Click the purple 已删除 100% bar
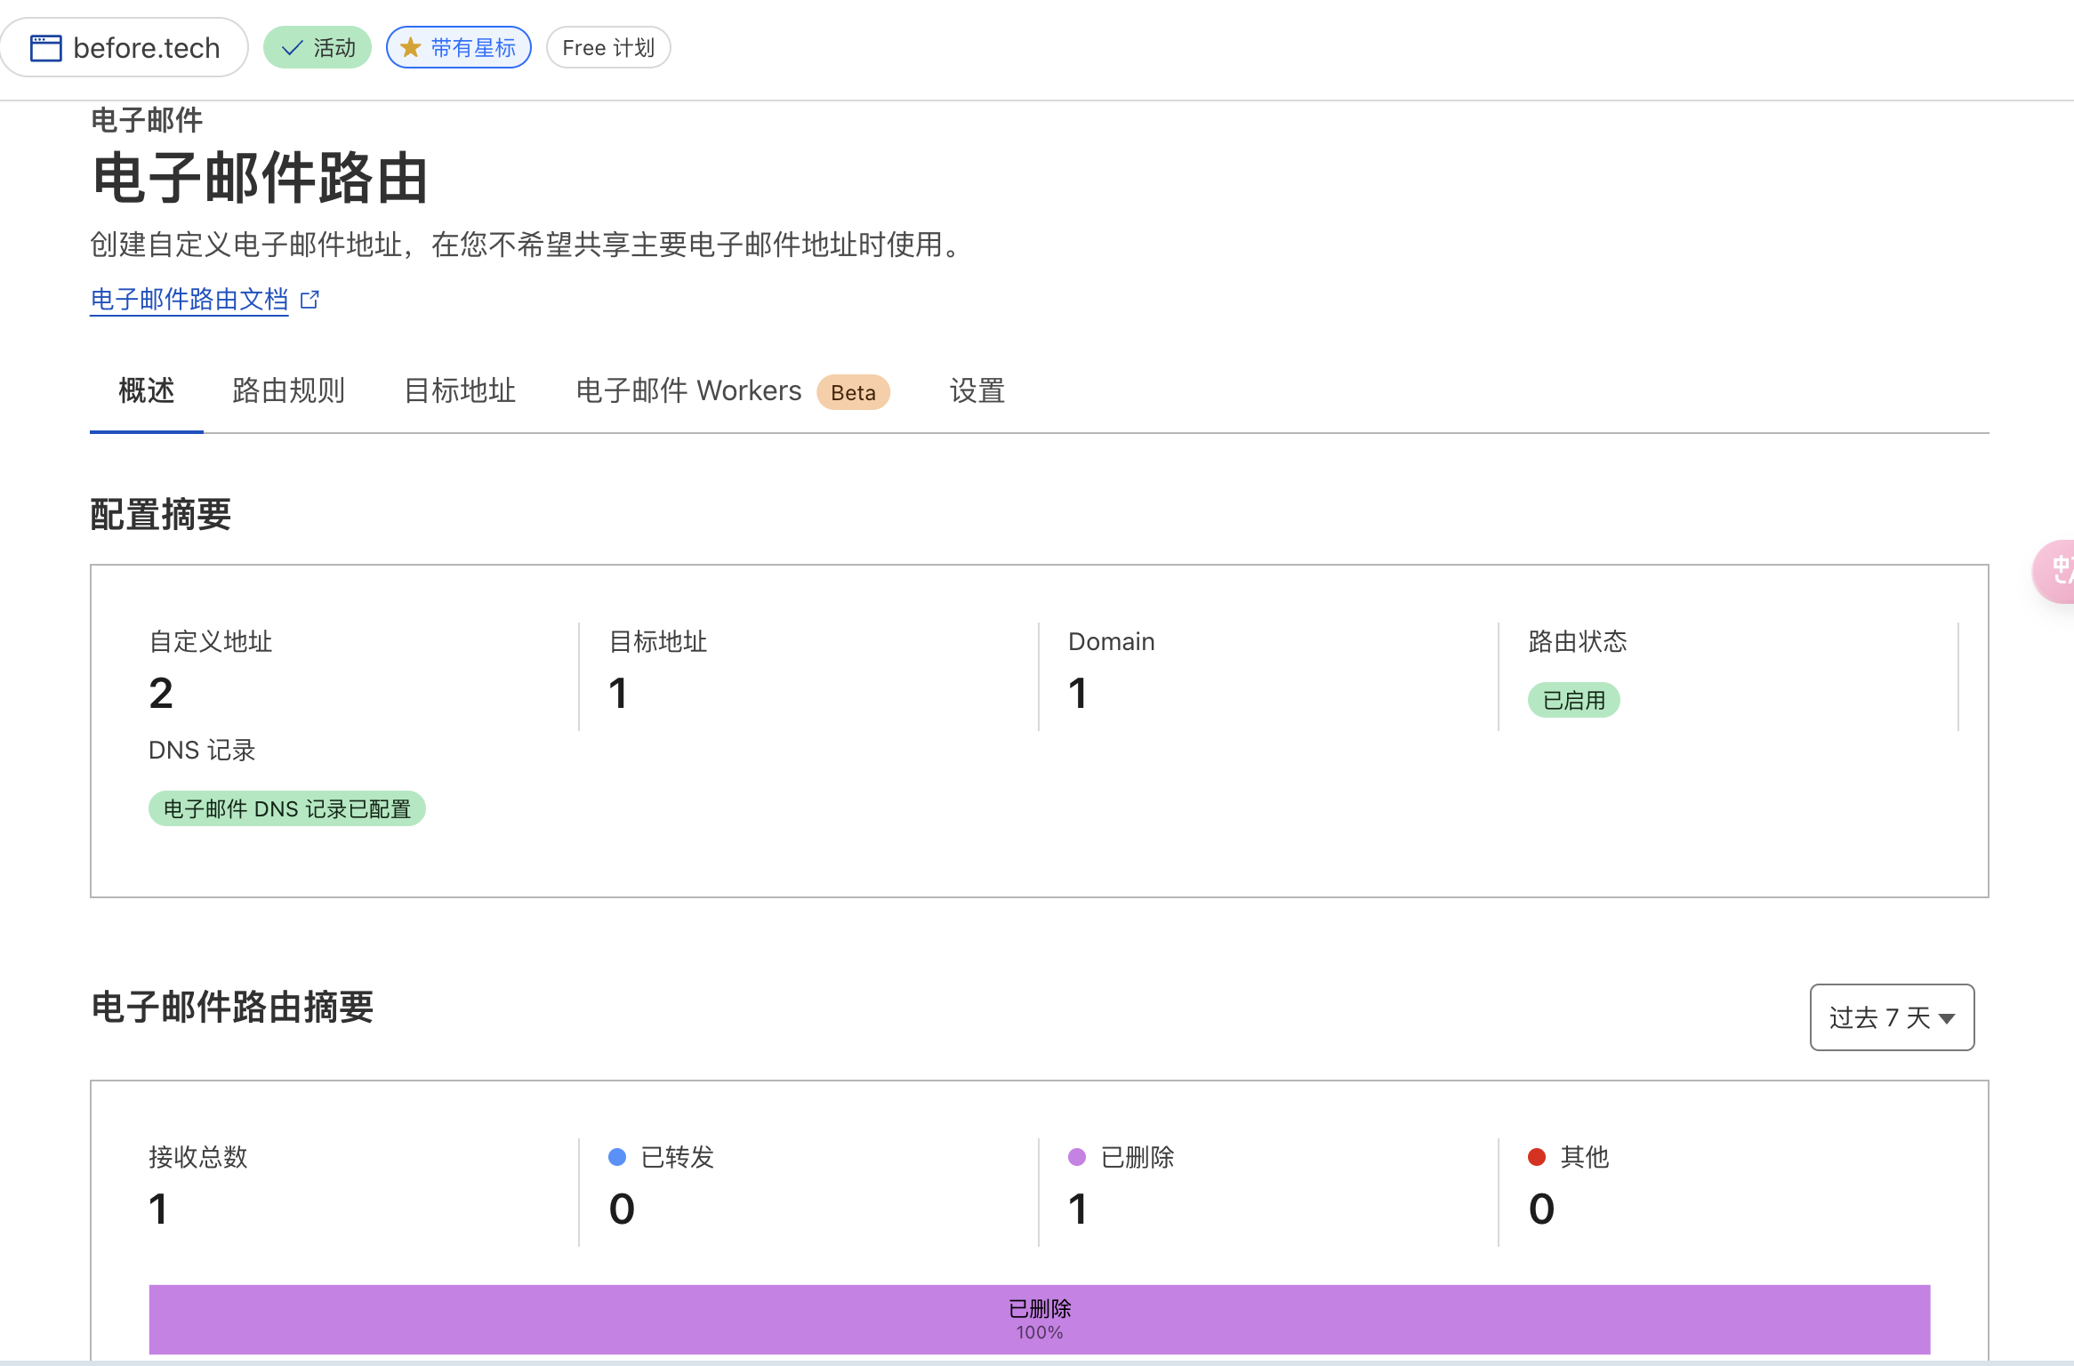This screenshot has width=2074, height=1366. [x=1039, y=1319]
